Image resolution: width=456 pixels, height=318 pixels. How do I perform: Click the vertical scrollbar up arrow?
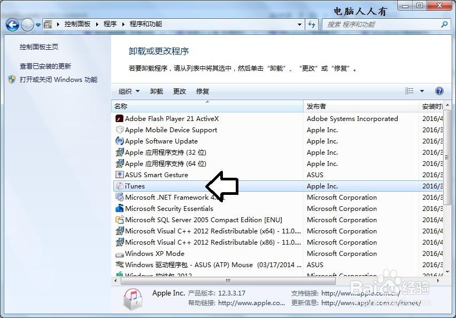pos(447,105)
